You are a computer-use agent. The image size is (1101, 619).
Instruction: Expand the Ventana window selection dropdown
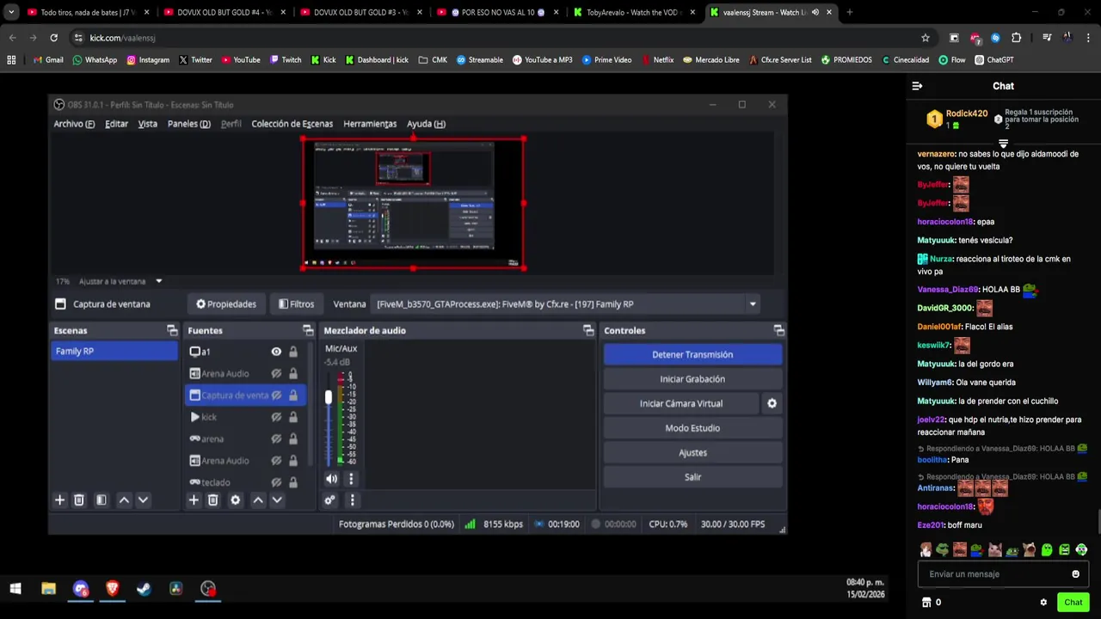(x=753, y=303)
